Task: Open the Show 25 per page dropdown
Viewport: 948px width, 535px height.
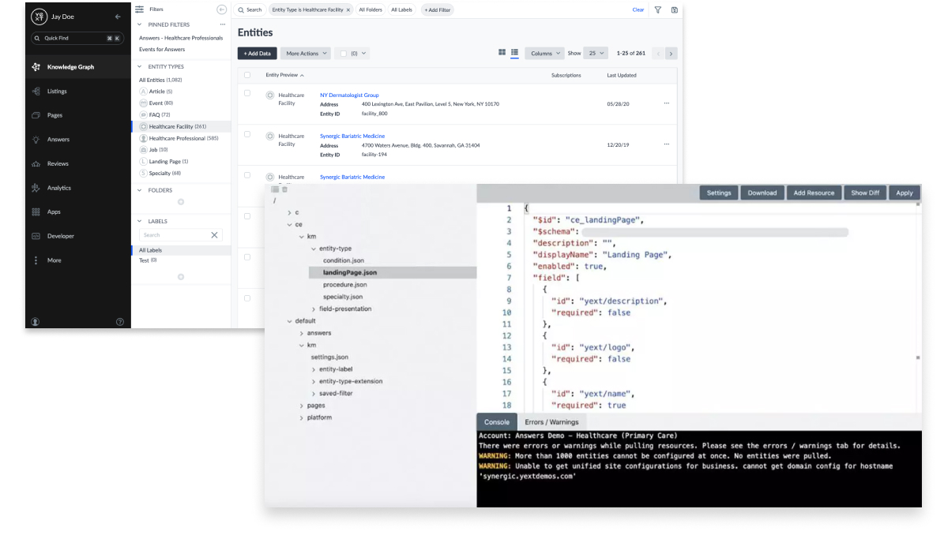Action: tap(596, 54)
